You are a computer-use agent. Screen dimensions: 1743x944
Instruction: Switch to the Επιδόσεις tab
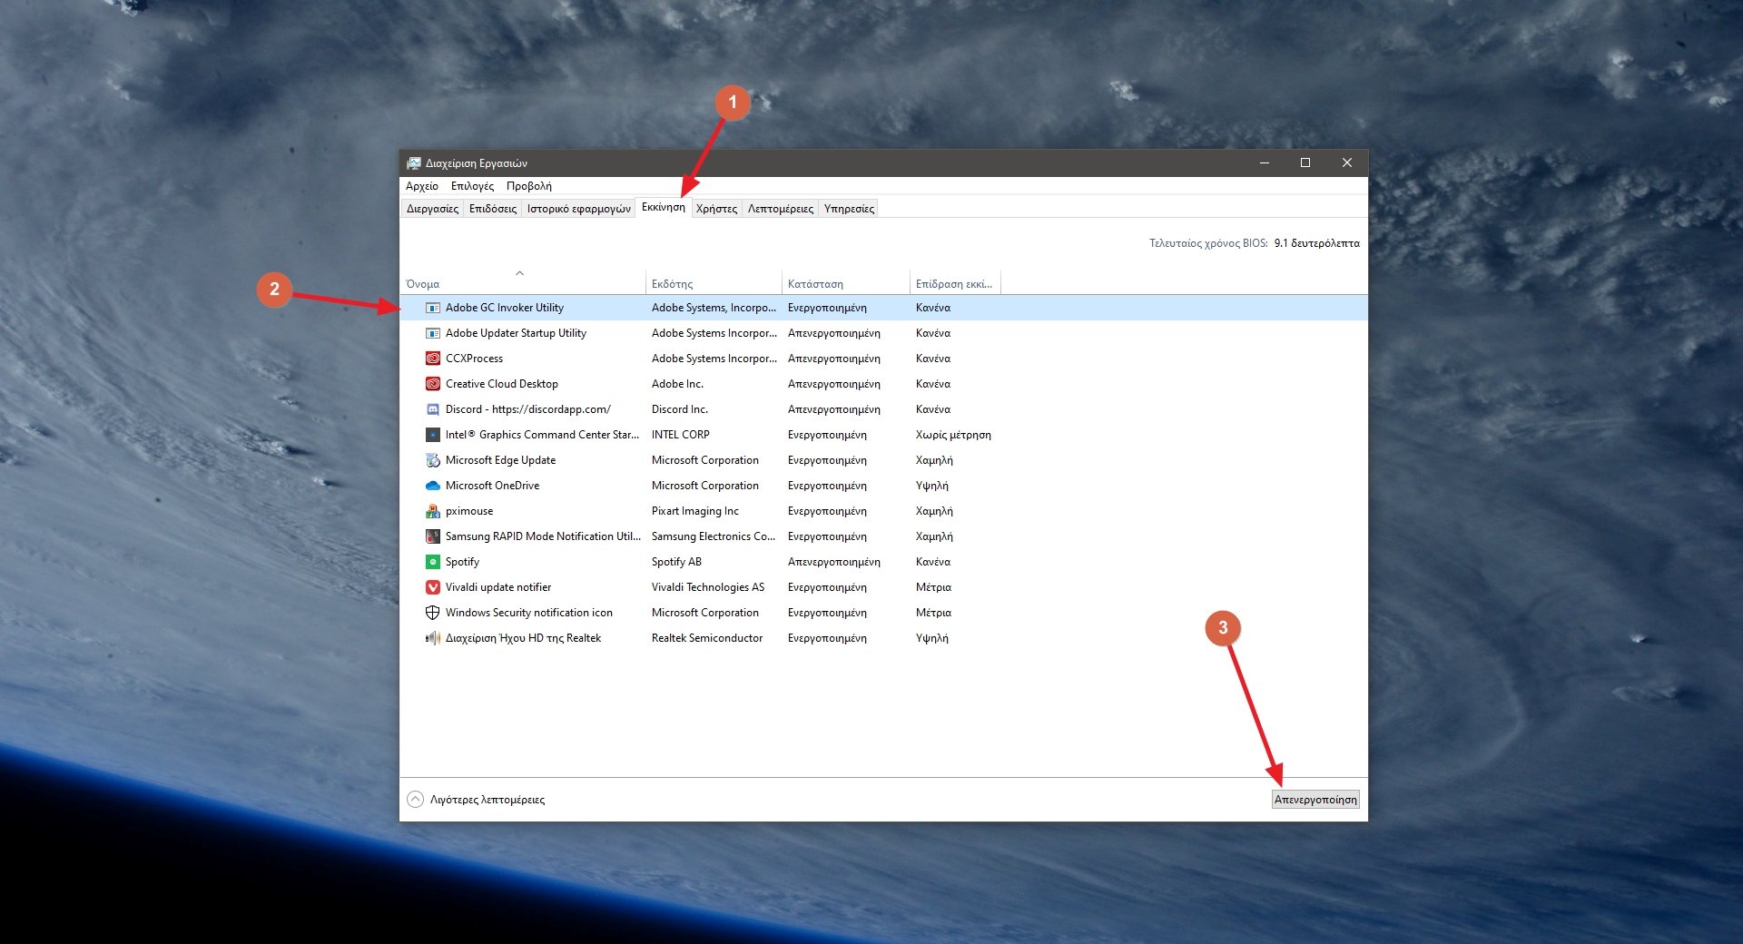492,209
